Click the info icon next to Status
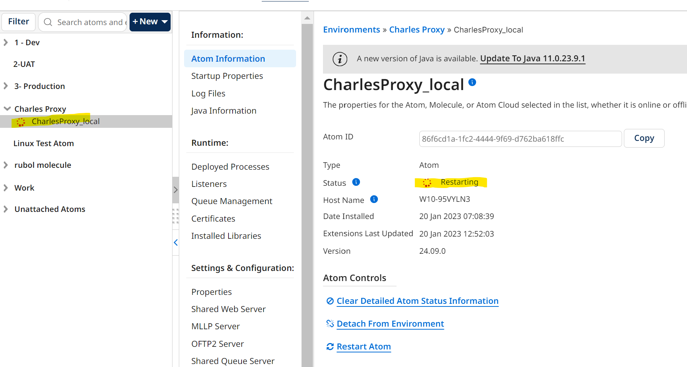The height and width of the screenshot is (367, 687). pos(356,182)
